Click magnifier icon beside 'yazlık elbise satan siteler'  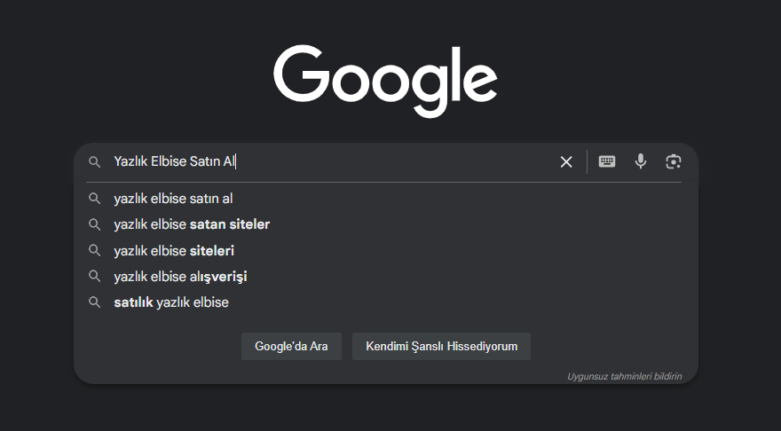(x=95, y=224)
